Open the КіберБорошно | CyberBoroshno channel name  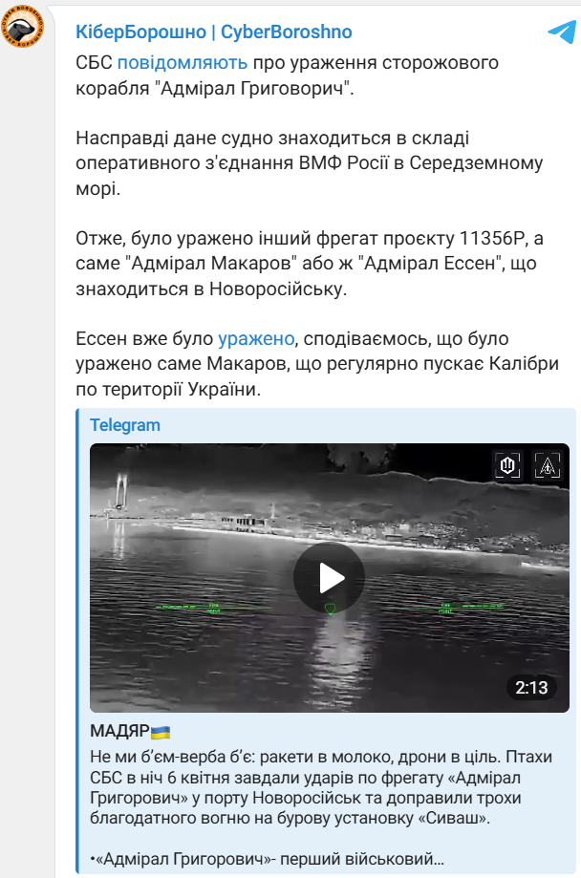coord(214,32)
